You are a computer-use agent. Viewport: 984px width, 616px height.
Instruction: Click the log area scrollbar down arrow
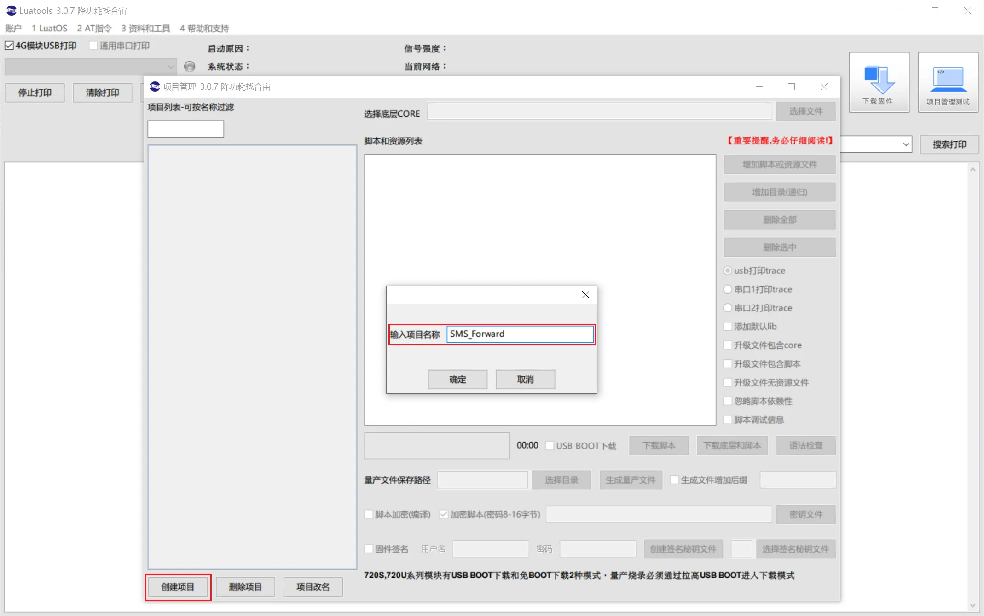tap(972, 605)
